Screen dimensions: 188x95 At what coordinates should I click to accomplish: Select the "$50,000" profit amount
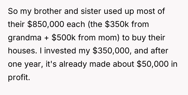click(153, 64)
